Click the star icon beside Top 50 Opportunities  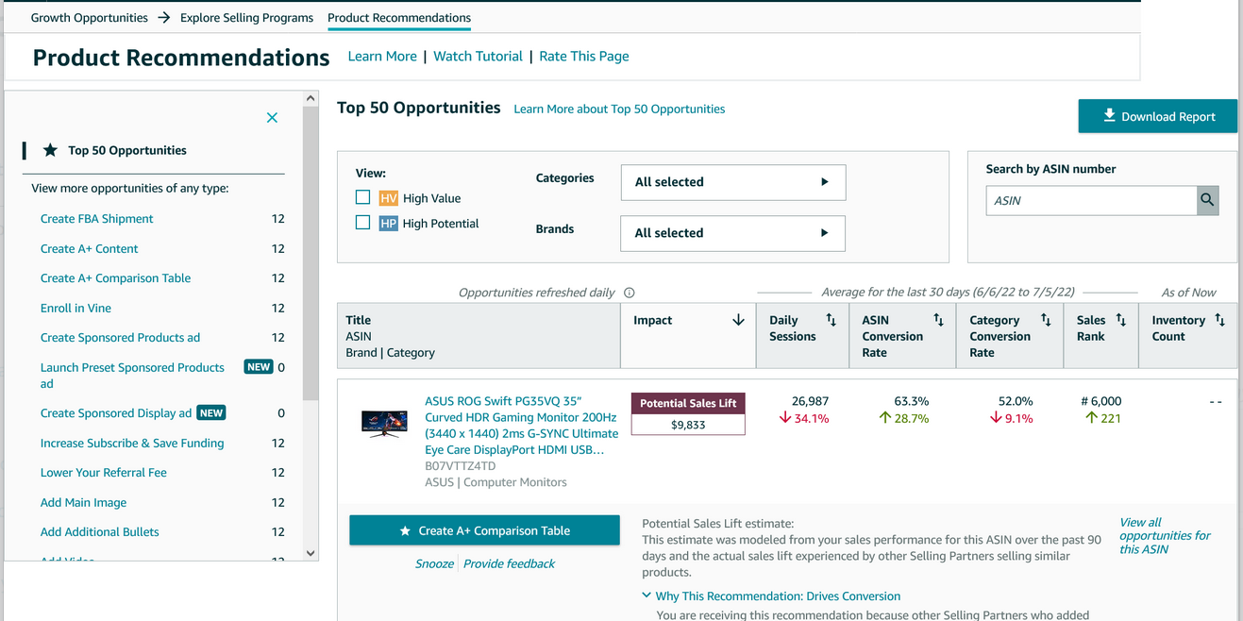(x=50, y=150)
